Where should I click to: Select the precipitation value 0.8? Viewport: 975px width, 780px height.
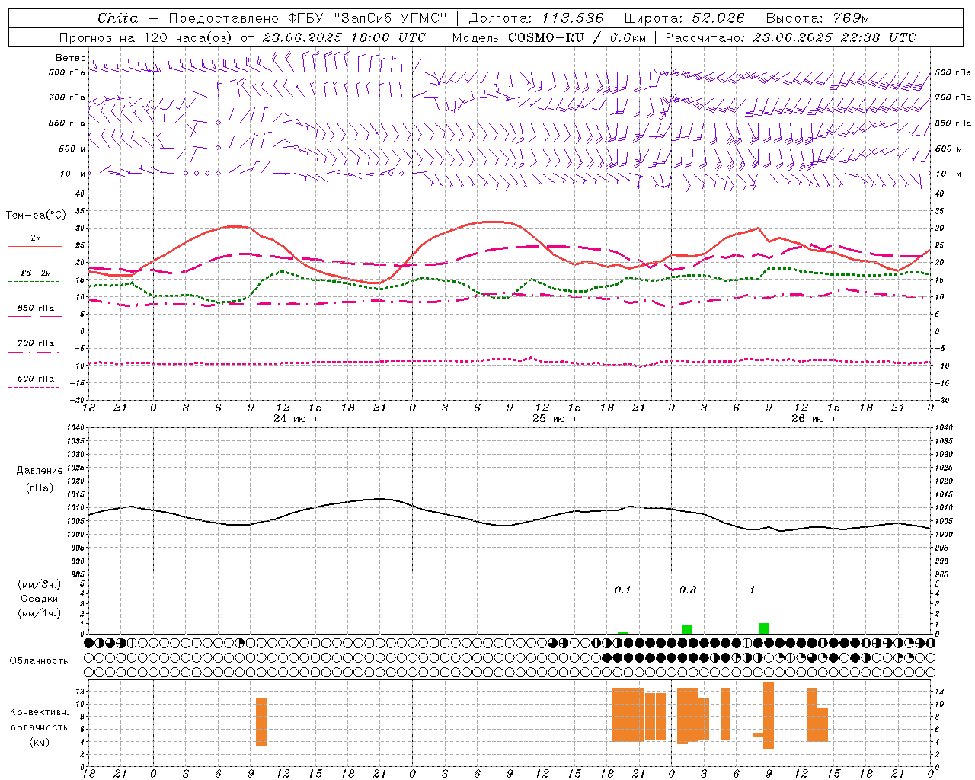tap(688, 590)
